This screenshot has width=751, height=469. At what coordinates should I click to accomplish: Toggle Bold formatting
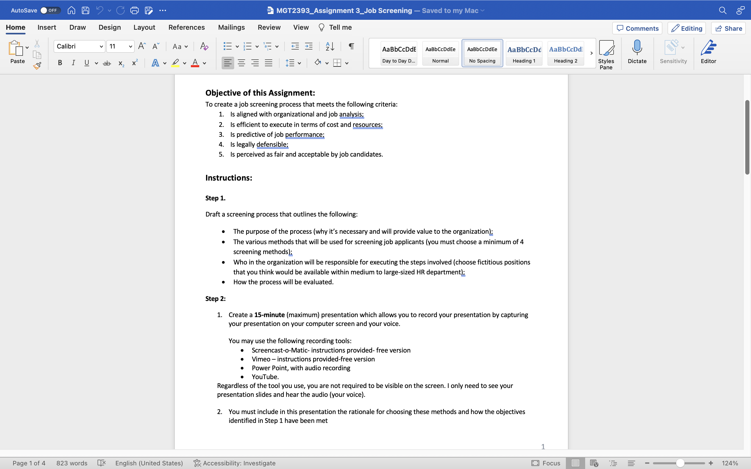click(60, 63)
